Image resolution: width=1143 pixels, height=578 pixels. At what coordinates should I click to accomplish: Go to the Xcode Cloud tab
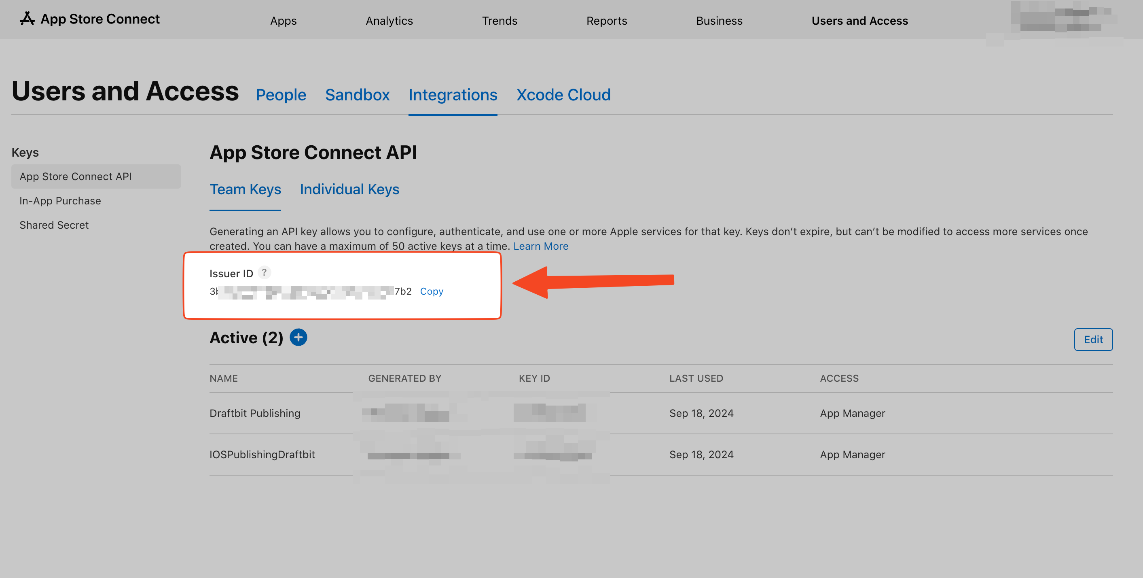click(x=563, y=95)
